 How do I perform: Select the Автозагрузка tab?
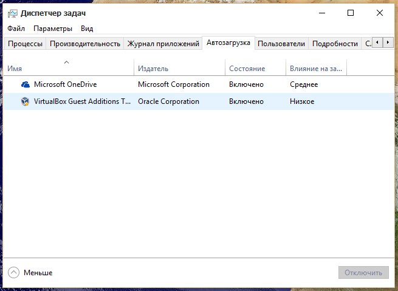click(228, 43)
